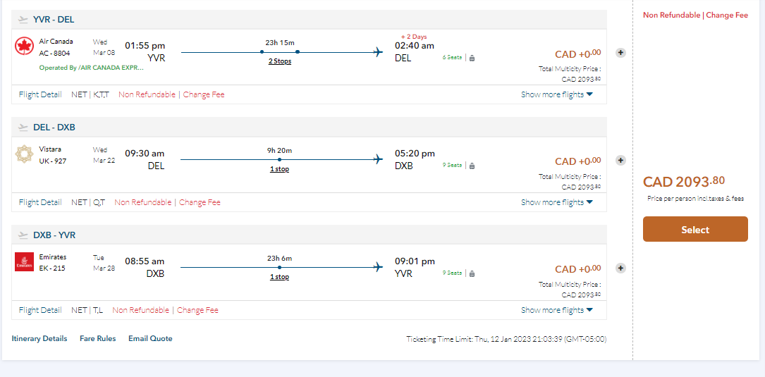This screenshot has height=377, width=765.
Task: Show more flights for DXB-YVR segment
Action: coord(556,310)
